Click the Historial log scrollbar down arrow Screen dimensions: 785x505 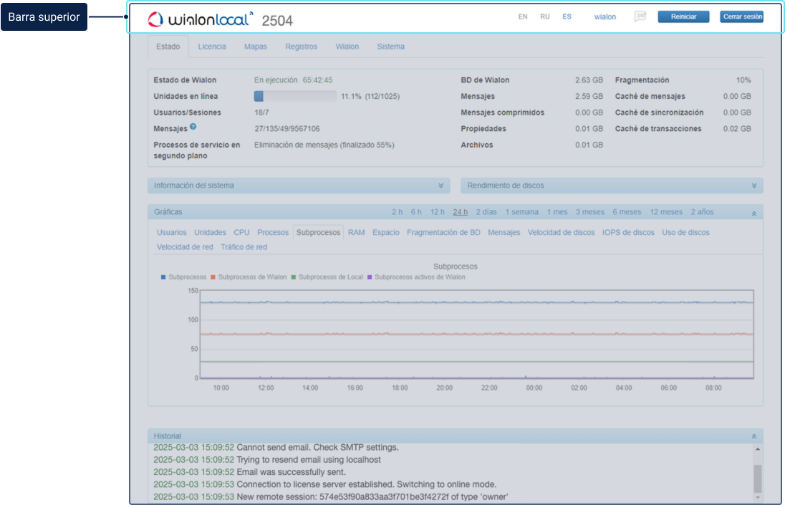point(758,496)
